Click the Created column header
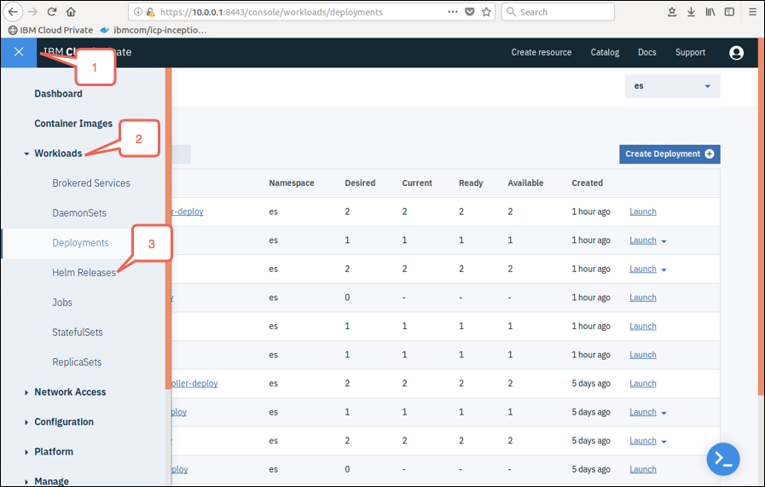Image resolution: width=765 pixels, height=487 pixels. [587, 183]
